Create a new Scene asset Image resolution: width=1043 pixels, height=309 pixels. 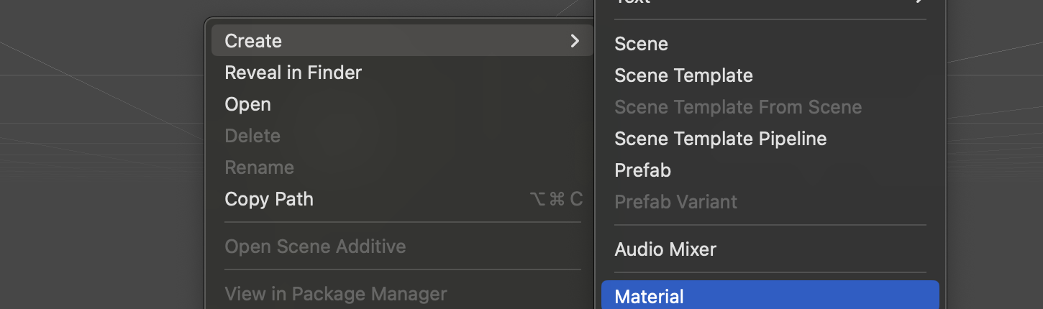[641, 44]
